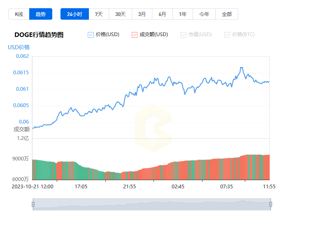The width and height of the screenshot is (321, 231).
Task: Switch to the K线 chart tab
Action: 19,14
